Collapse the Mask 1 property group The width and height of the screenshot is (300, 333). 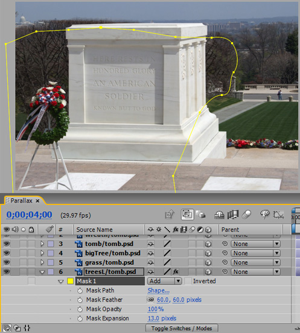tap(61, 281)
